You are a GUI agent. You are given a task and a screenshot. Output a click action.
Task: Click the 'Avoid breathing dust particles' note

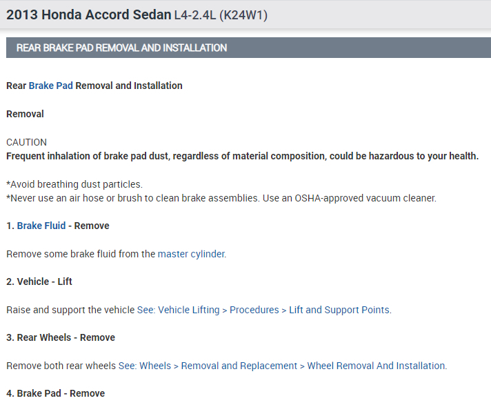click(x=74, y=184)
